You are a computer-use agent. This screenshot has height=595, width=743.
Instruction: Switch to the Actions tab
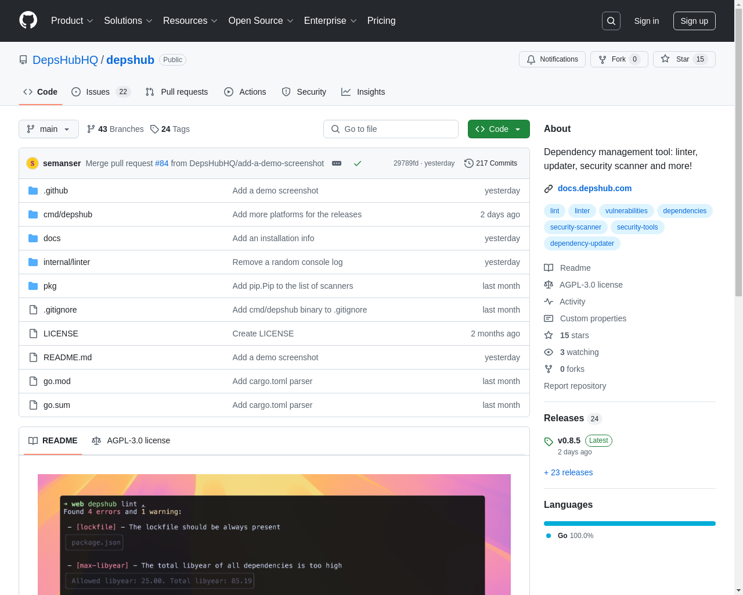(x=245, y=92)
